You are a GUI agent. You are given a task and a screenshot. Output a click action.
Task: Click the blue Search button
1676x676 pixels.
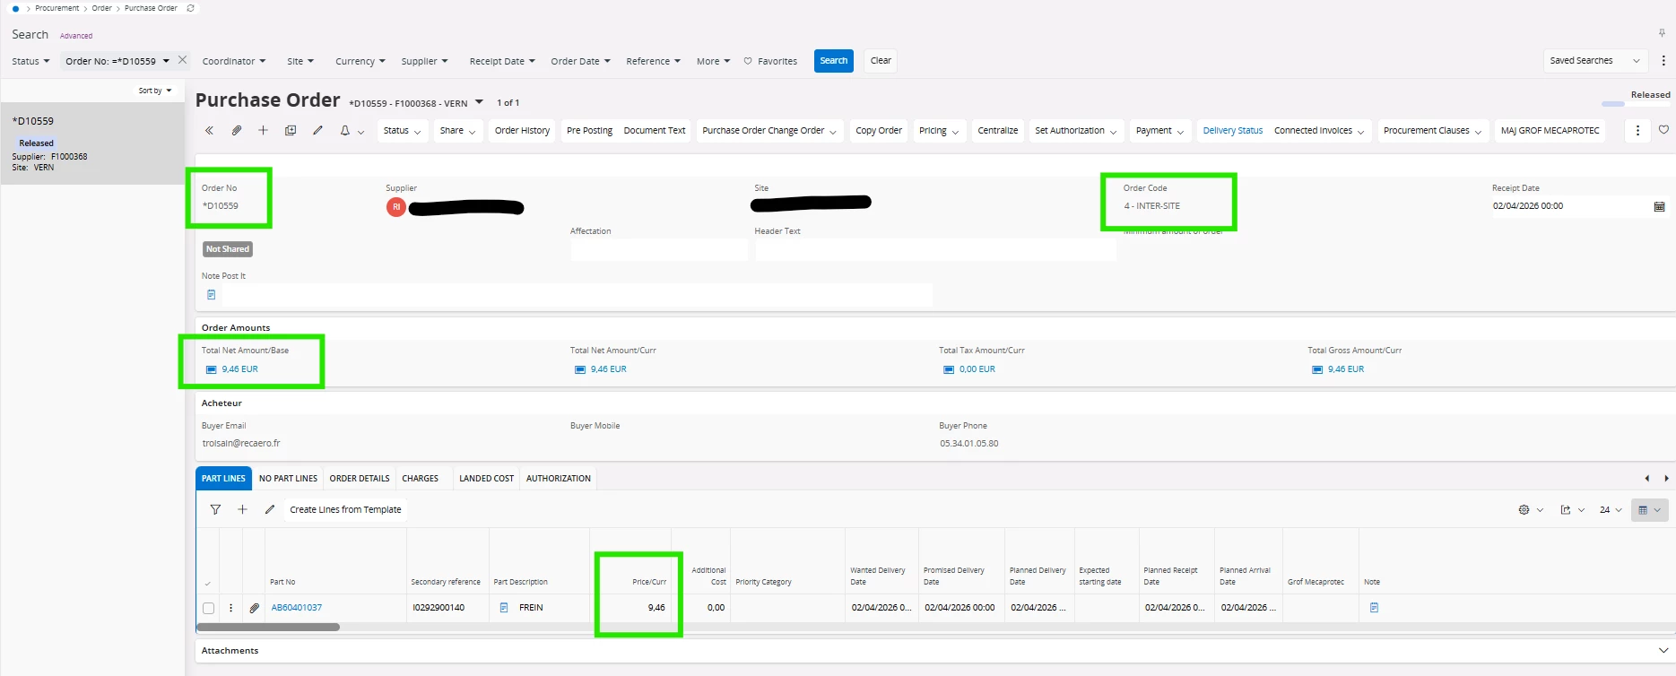(x=834, y=61)
